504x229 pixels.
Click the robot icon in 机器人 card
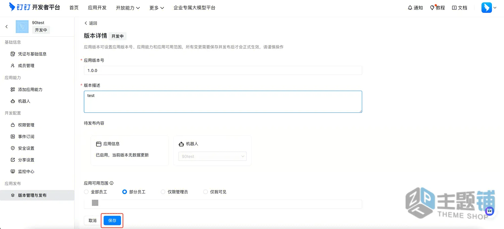[181, 144]
